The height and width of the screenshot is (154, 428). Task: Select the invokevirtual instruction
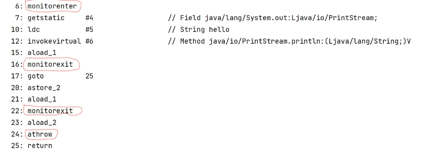54,41
